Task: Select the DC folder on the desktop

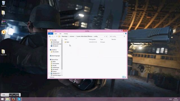Action: [x=3, y=13]
